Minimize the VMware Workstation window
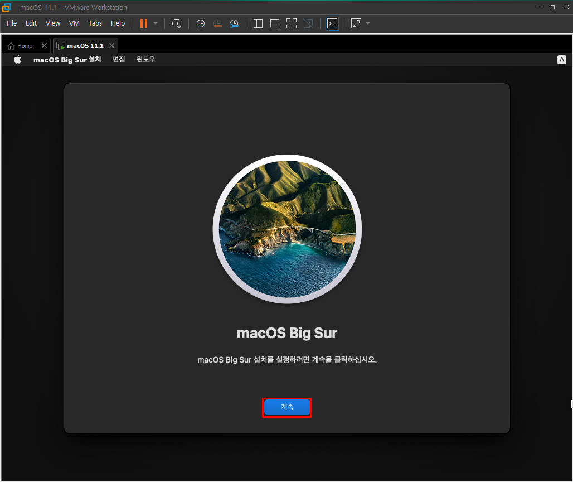 pyautogui.click(x=540, y=7)
